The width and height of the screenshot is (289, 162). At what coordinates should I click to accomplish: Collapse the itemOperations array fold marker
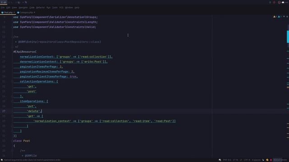pyautogui.click(x=12, y=101)
